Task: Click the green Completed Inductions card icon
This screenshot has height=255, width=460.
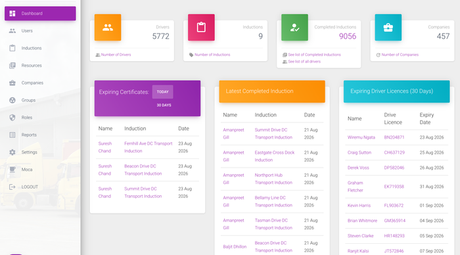Action: point(294,28)
